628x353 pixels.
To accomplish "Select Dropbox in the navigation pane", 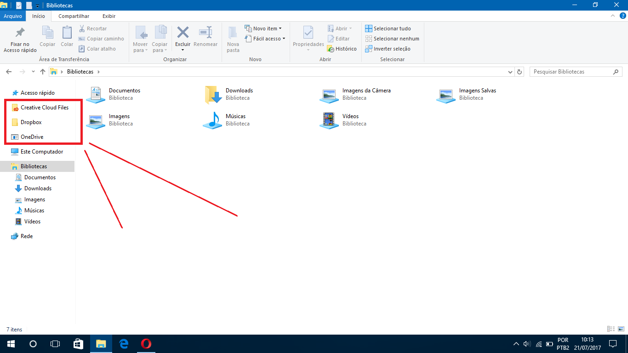I will 27,122.
